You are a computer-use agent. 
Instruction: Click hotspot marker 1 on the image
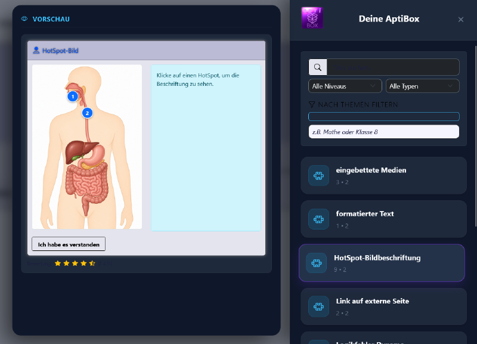73,97
